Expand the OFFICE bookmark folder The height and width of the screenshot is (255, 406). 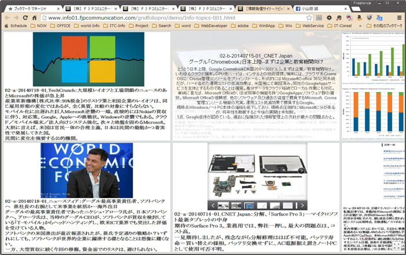click(x=60, y=25)
